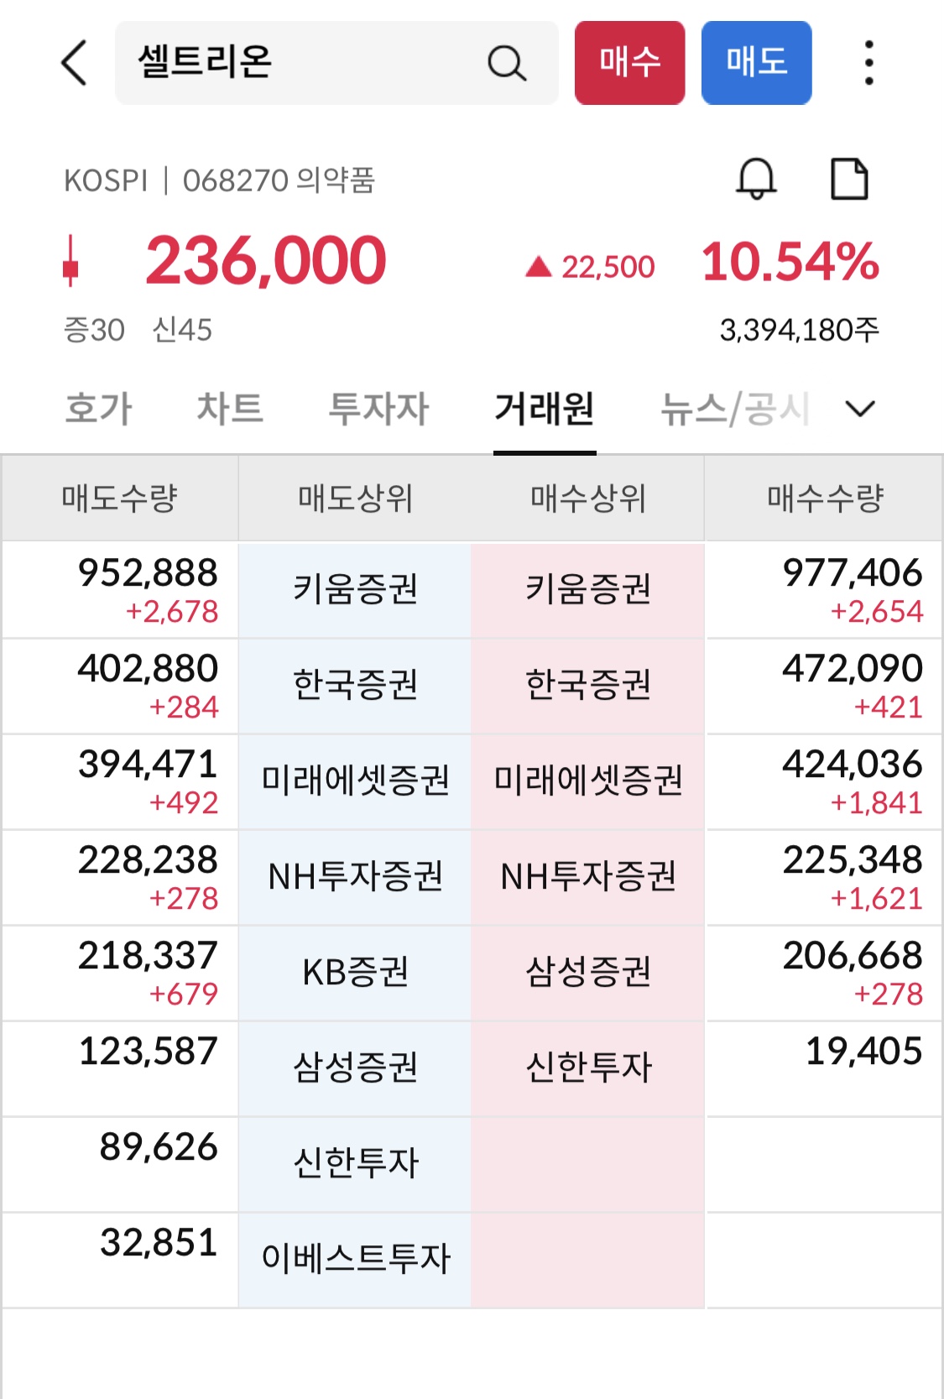Switch to the 호가 tab
This screenshot has width=944, height=1399.
(x=98, y=409)
